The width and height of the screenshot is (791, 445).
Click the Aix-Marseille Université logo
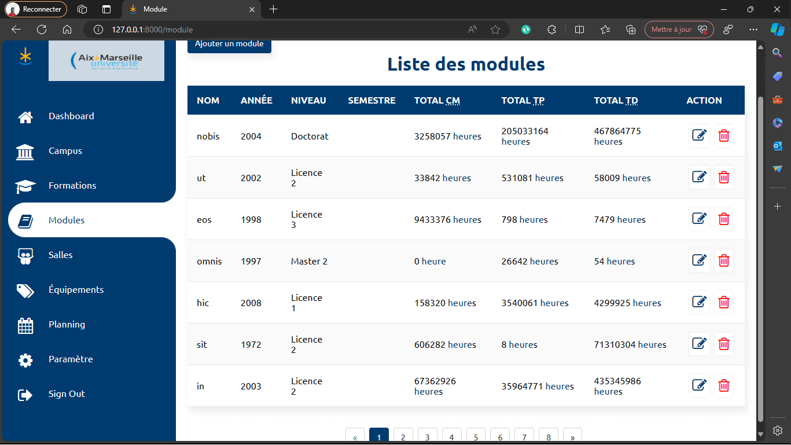click(106, 61)
